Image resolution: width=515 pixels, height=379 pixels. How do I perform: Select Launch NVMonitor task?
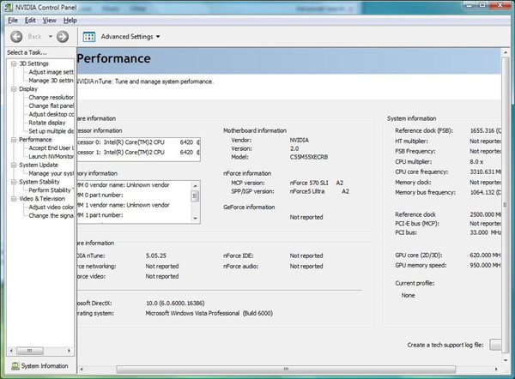pyautogui.click(x=51, y=156)
